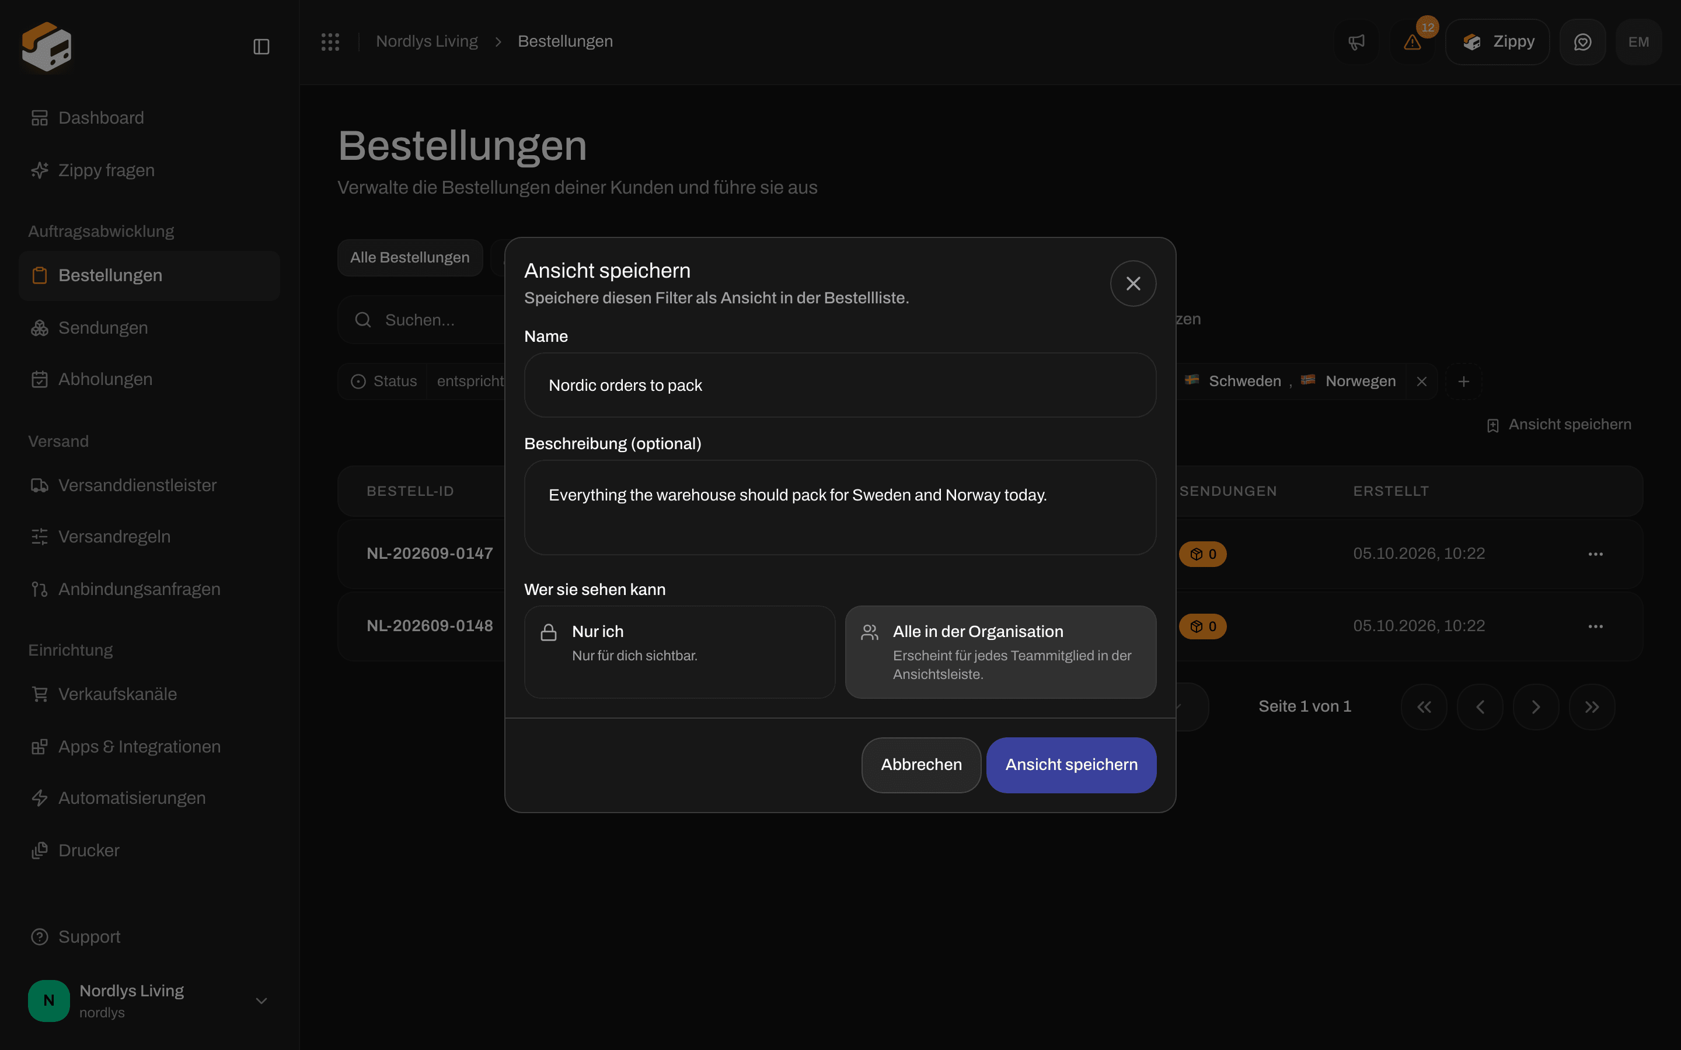
Task: Open row actions for NL-202609-0148
Action: coord(1596,626)
